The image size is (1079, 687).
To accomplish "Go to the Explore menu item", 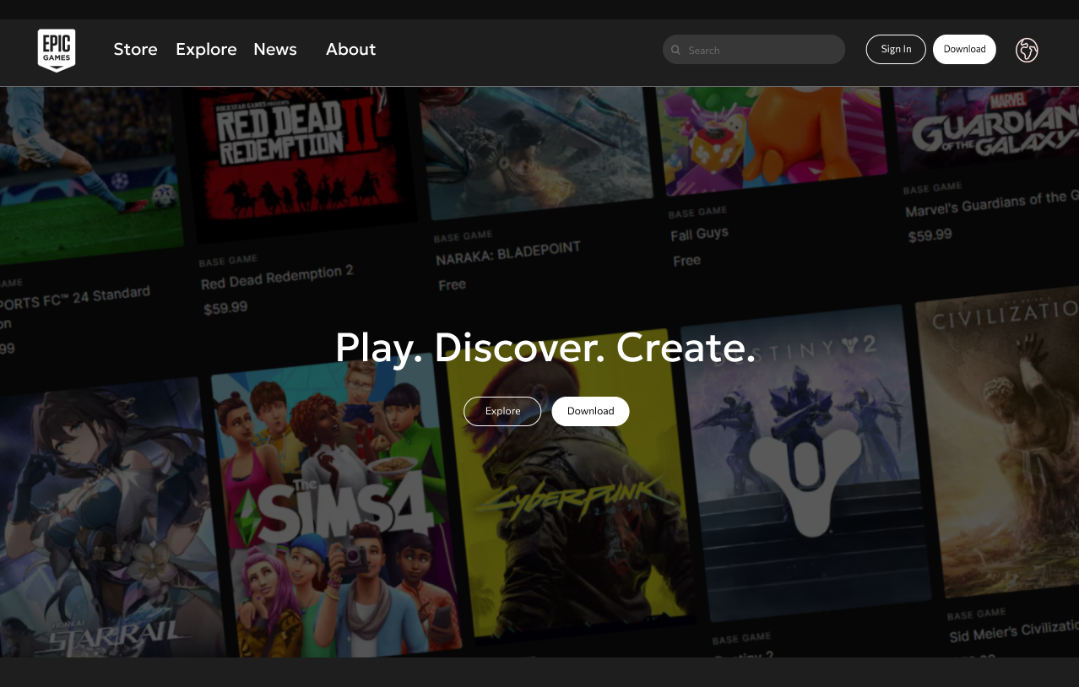I will pos(206,50).
